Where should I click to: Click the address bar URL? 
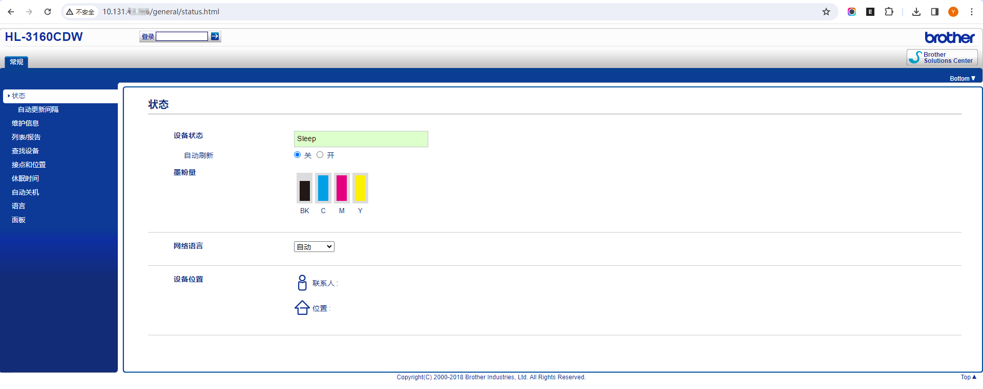161,12
